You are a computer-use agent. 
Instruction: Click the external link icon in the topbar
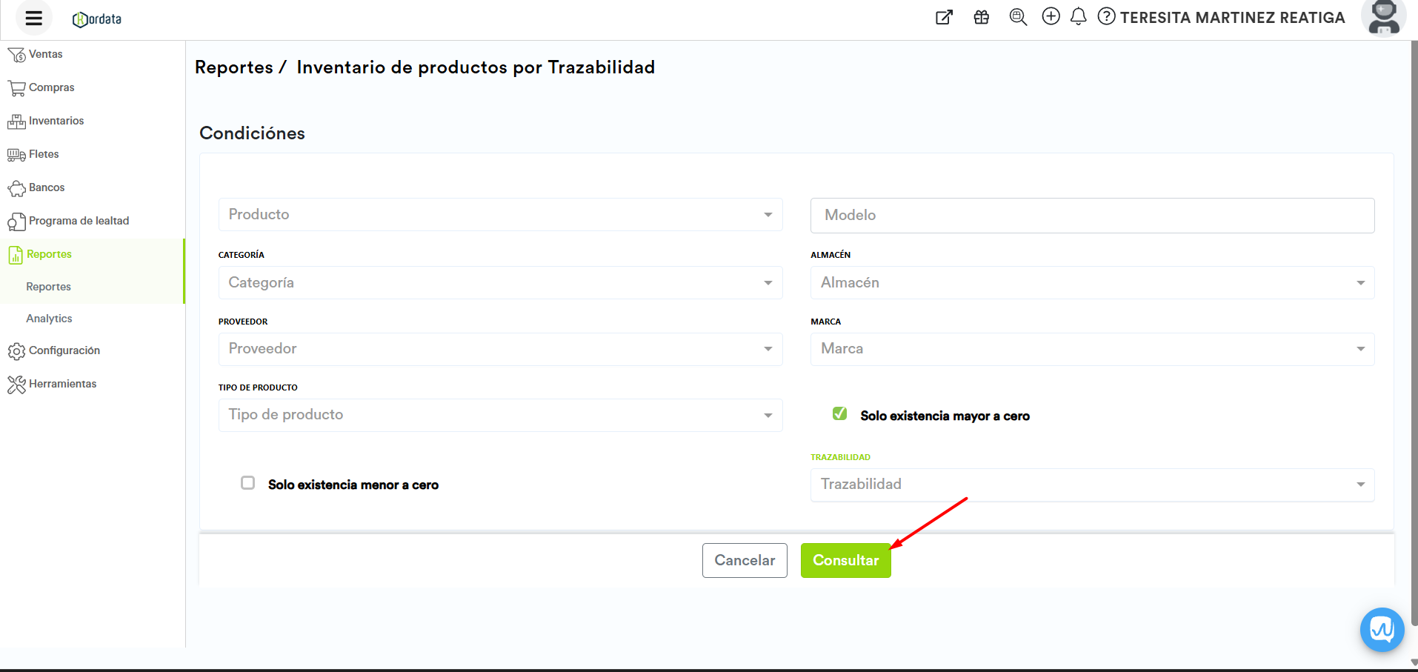tap(944, 16)
